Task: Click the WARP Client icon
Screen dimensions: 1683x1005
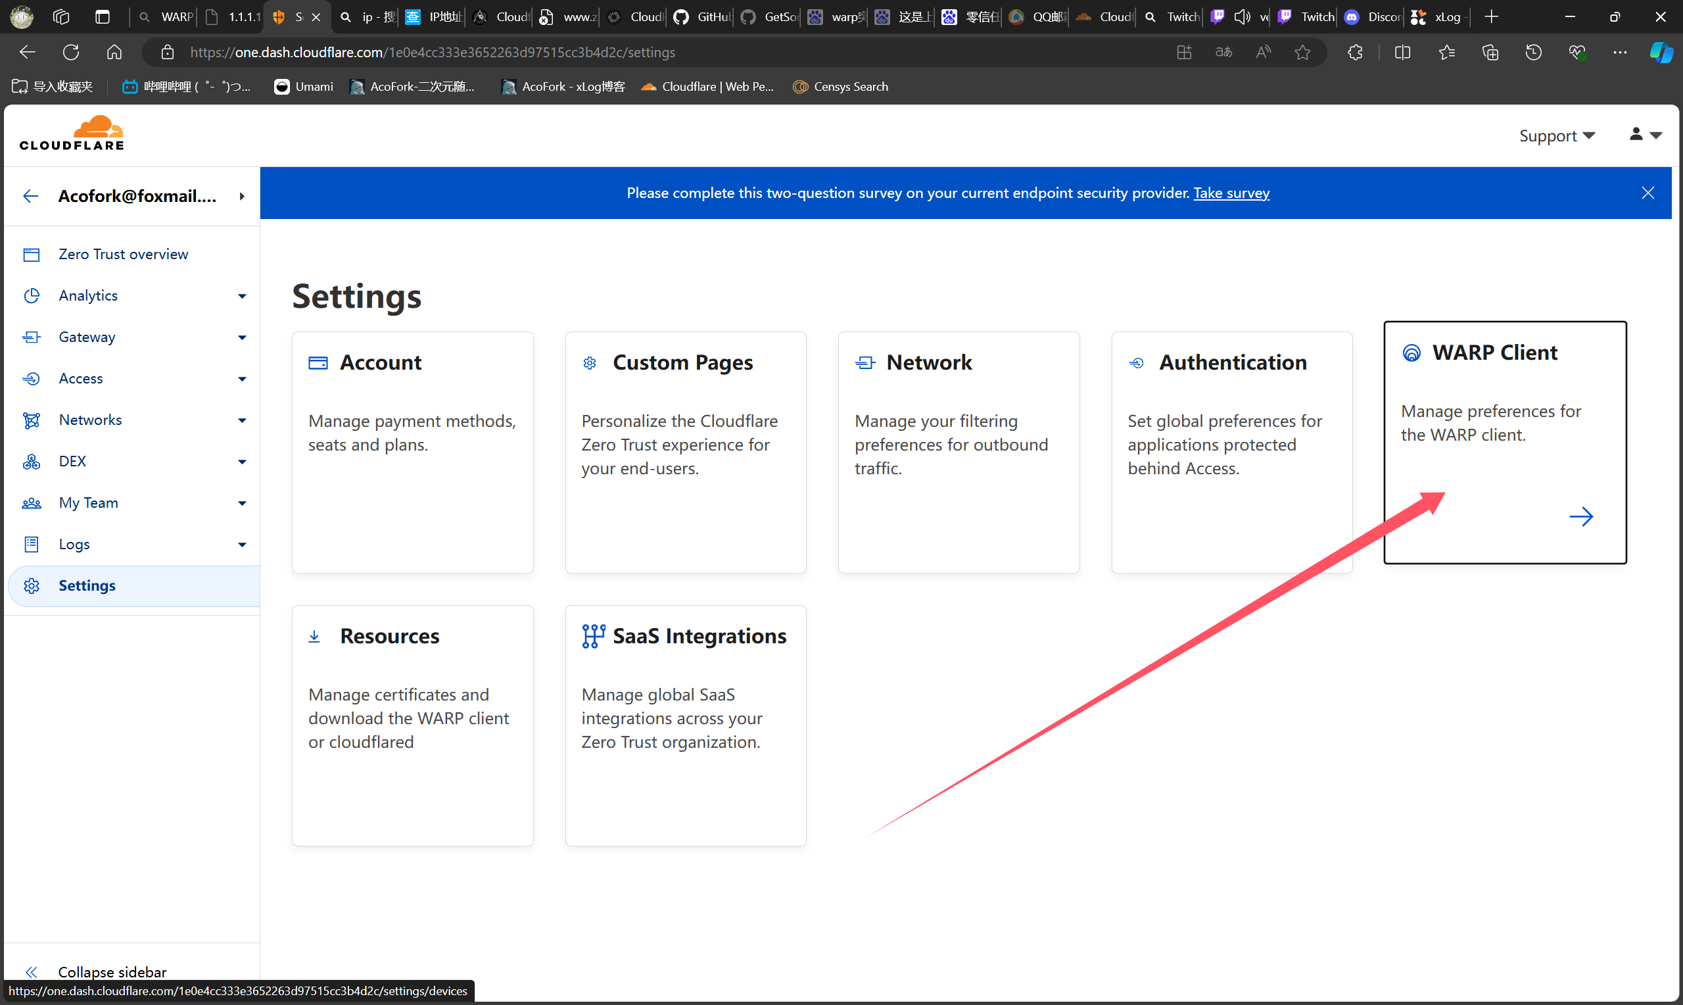Action: pyautogui.click(x=1411, y=353)
